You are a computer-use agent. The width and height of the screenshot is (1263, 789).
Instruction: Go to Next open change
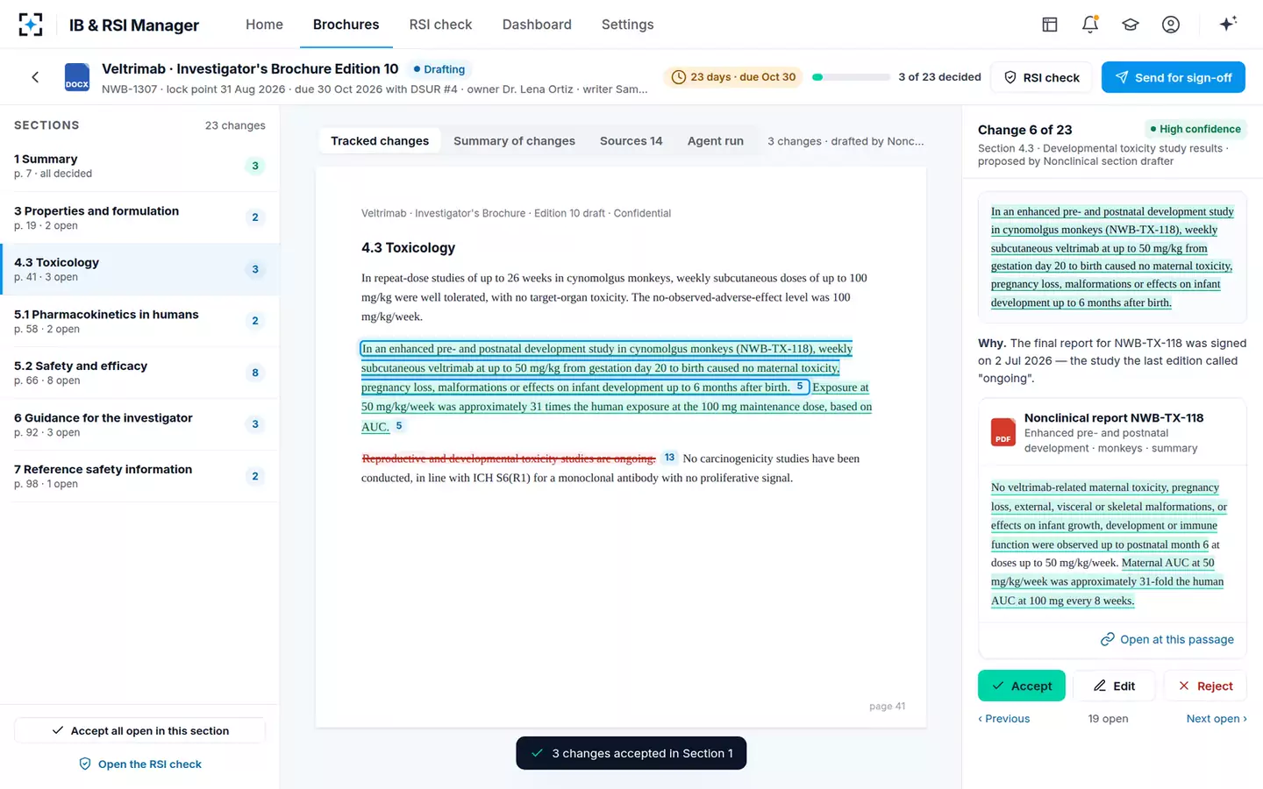click(x=1217, y=719)
